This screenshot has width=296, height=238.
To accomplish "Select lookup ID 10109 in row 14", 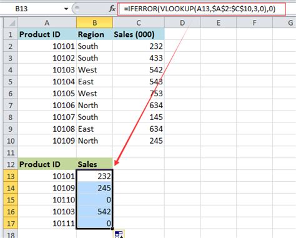I will tap(47, 188).
